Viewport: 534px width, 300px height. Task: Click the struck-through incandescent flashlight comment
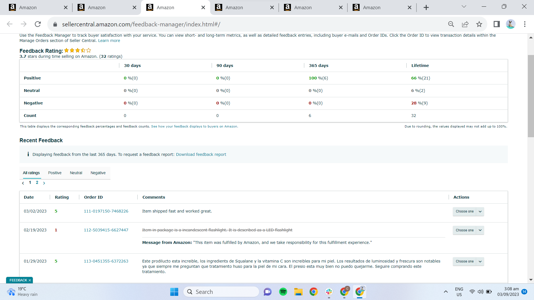pyautogui.click(x=217, y=230)
